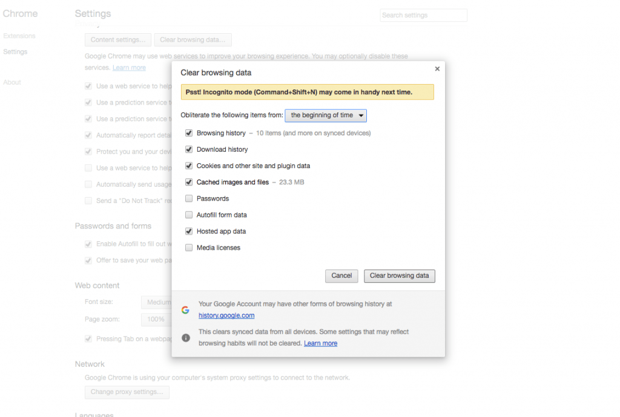The height and width of the screenshot is (417, 620).
Task: Go to the Extensions section
Action: click(x=19, y=36)
